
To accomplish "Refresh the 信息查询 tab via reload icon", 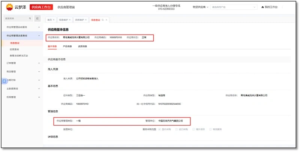I will (103, 20).
